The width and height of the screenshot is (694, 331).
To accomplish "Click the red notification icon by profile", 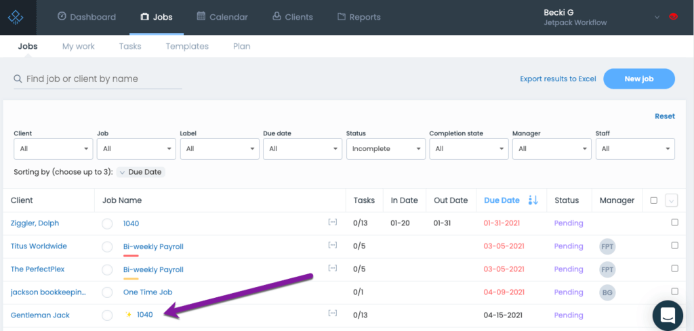I will point(673,17).
